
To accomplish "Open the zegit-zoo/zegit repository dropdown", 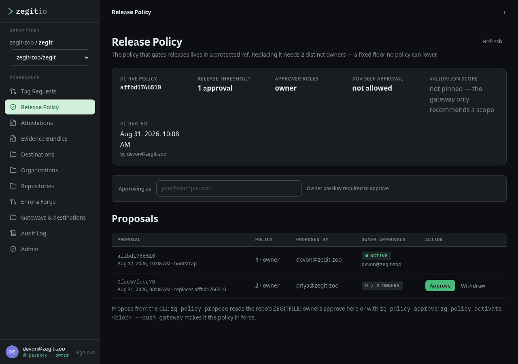I will click(50, 57).
